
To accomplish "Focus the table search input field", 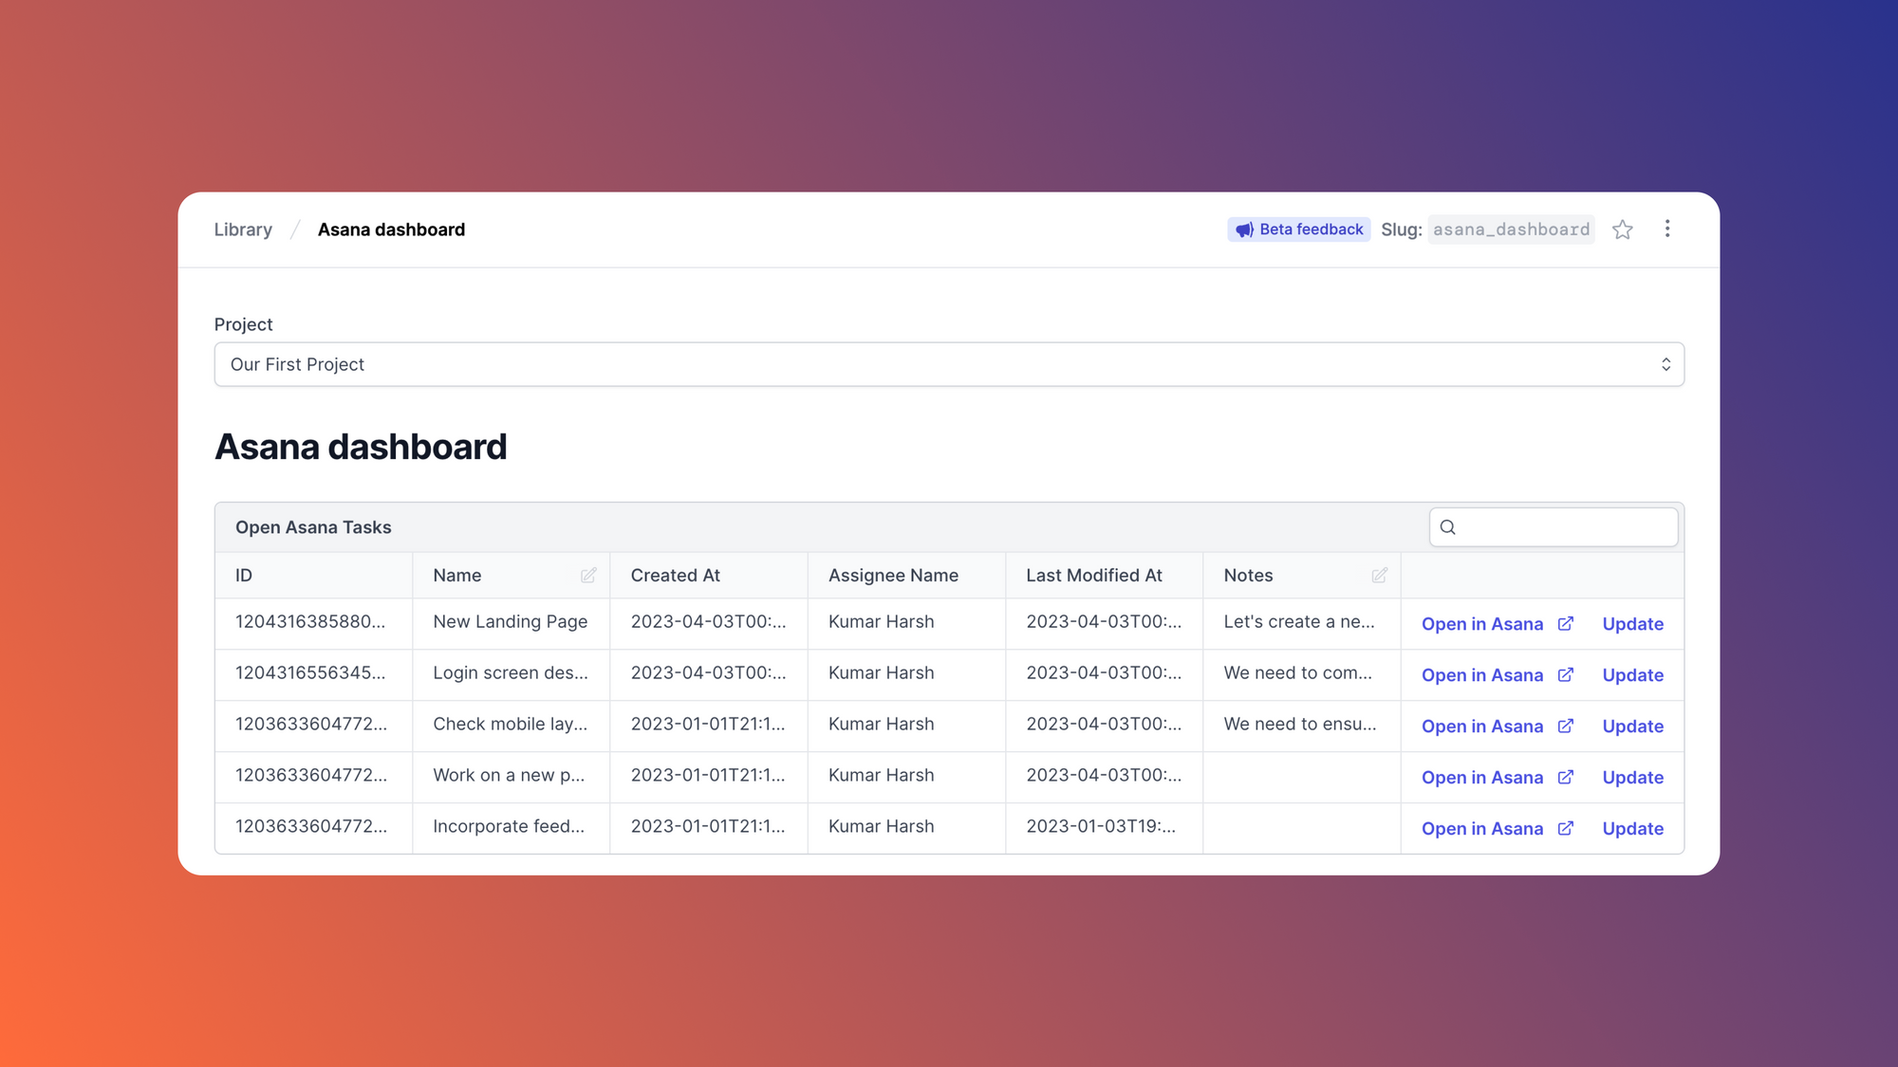I will pyautogui.click(x=1554, y=527).
